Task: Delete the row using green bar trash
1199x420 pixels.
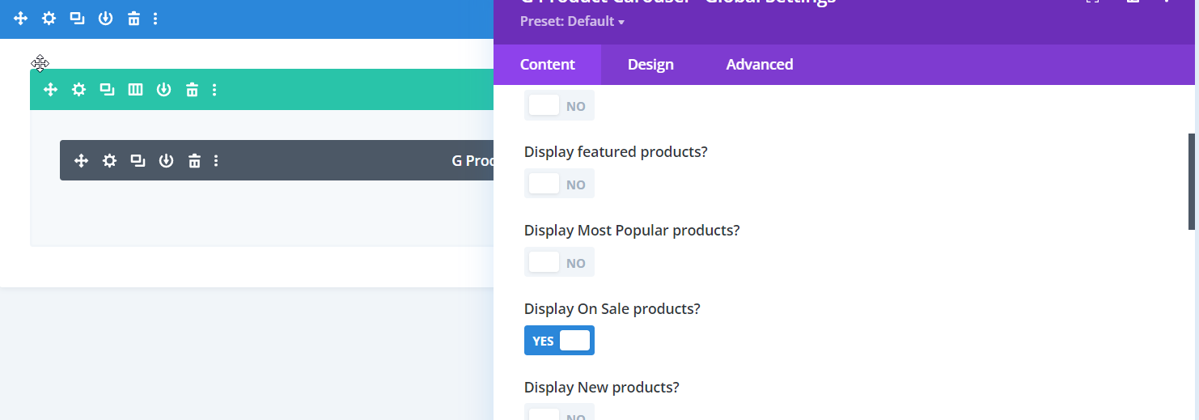Action: (192, 90)
